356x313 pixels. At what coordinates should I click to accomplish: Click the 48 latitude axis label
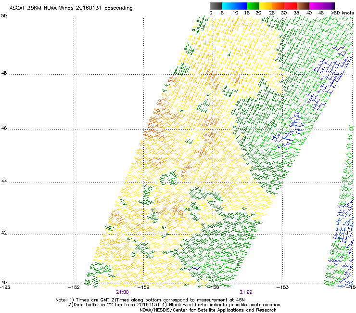pos(4,73)
